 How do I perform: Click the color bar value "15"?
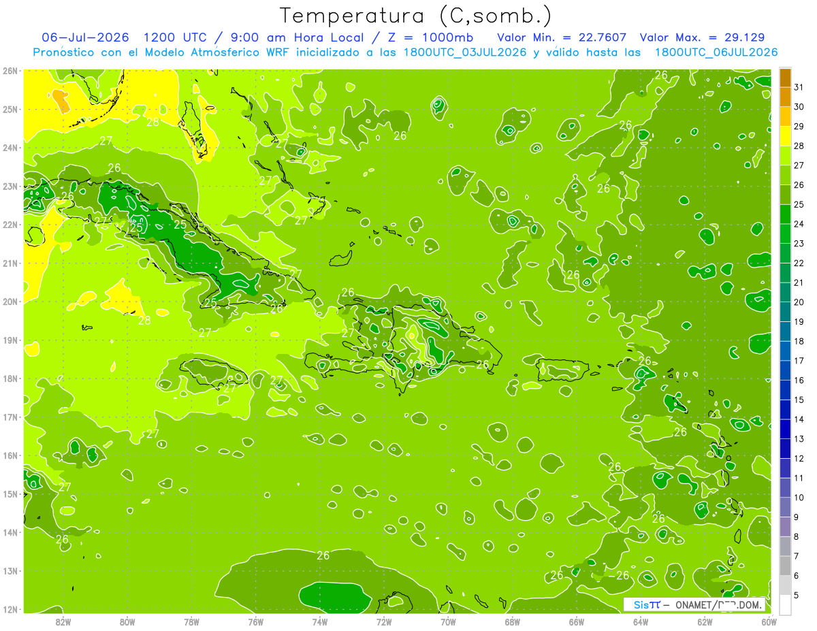click(x=799, y=400)
